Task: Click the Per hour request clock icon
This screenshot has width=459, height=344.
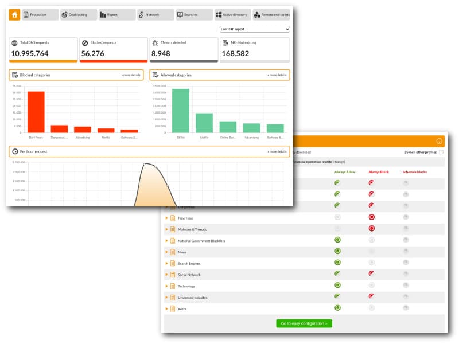Action: pos(14,151)
